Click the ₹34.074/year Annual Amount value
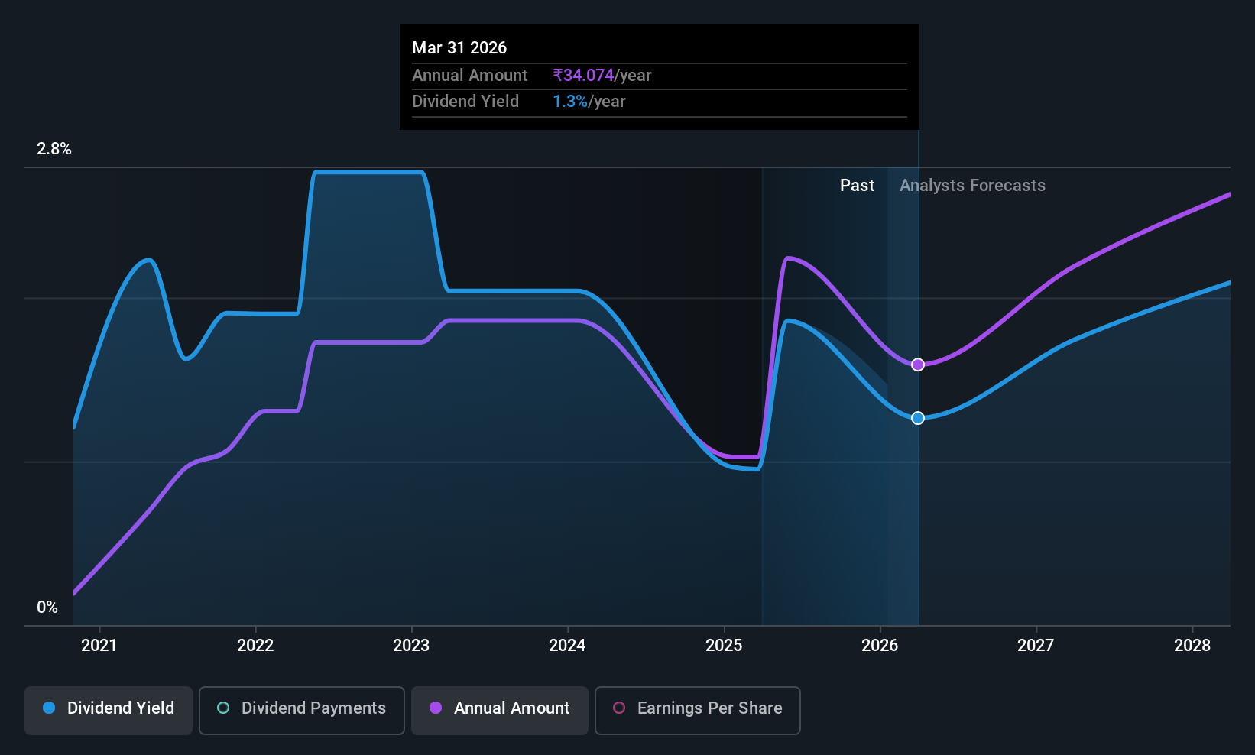The image size is (1255, 755). pyautogui.click(x=602, y=76)
